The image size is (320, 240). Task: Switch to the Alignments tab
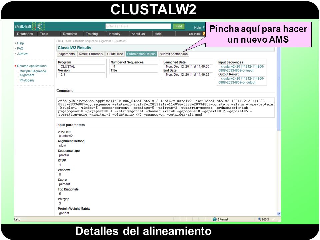pyautogui.click(x=66, y=54)
